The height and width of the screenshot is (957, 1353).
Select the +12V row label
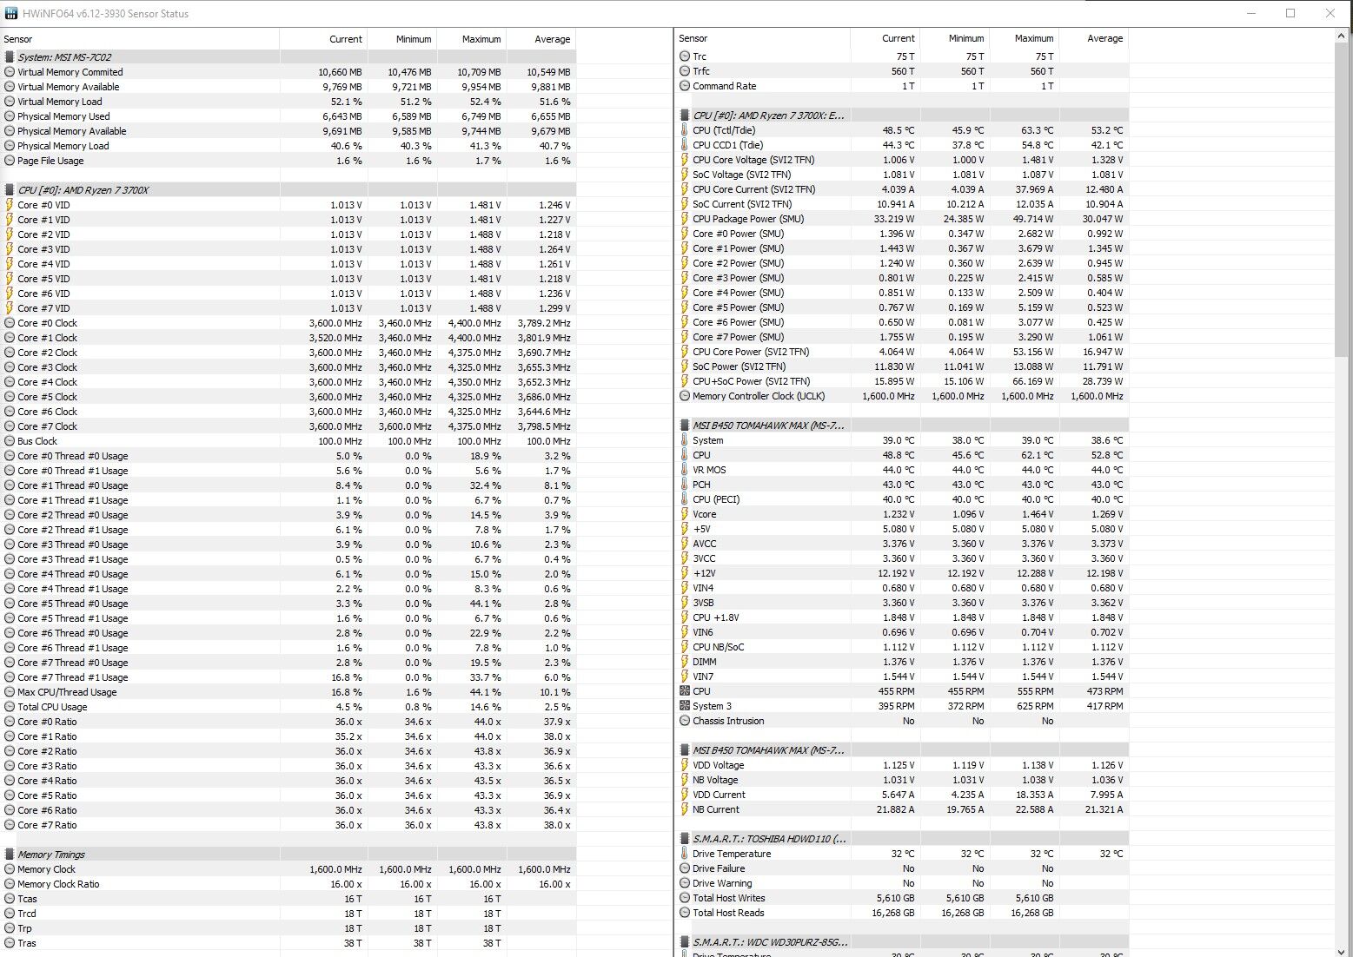(704, 573)
